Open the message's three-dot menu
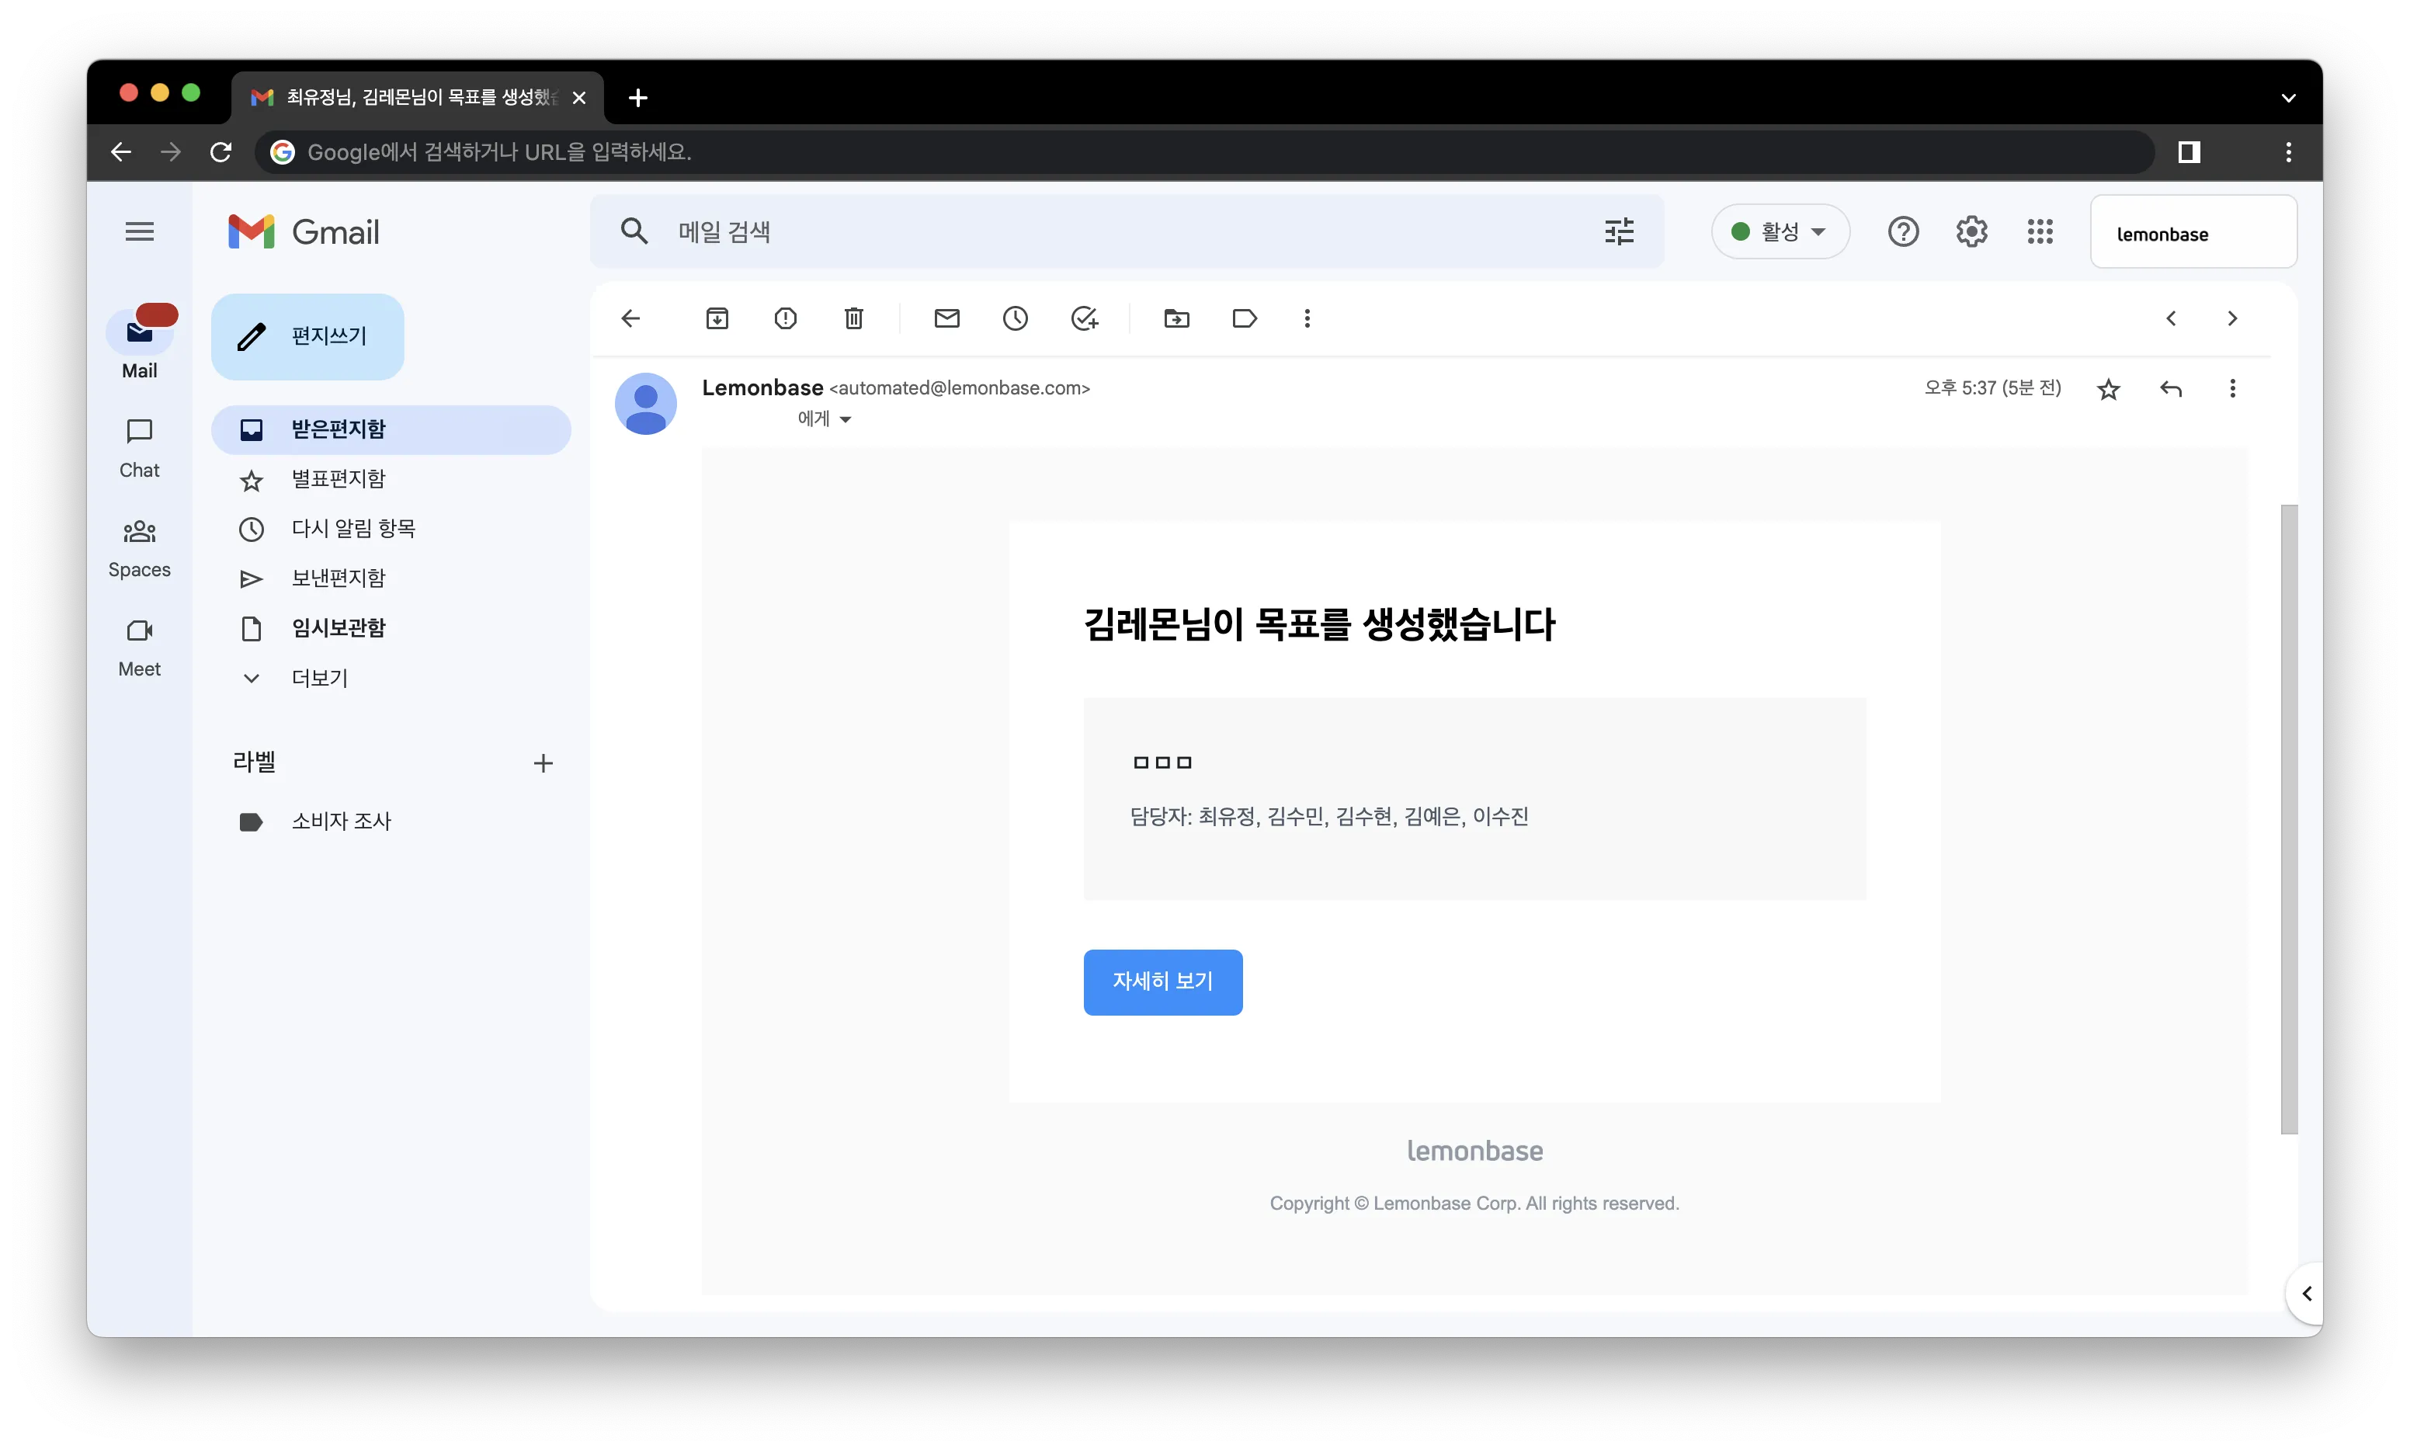Screen dimensions: 2410x1452 [x=2232, y=388]
